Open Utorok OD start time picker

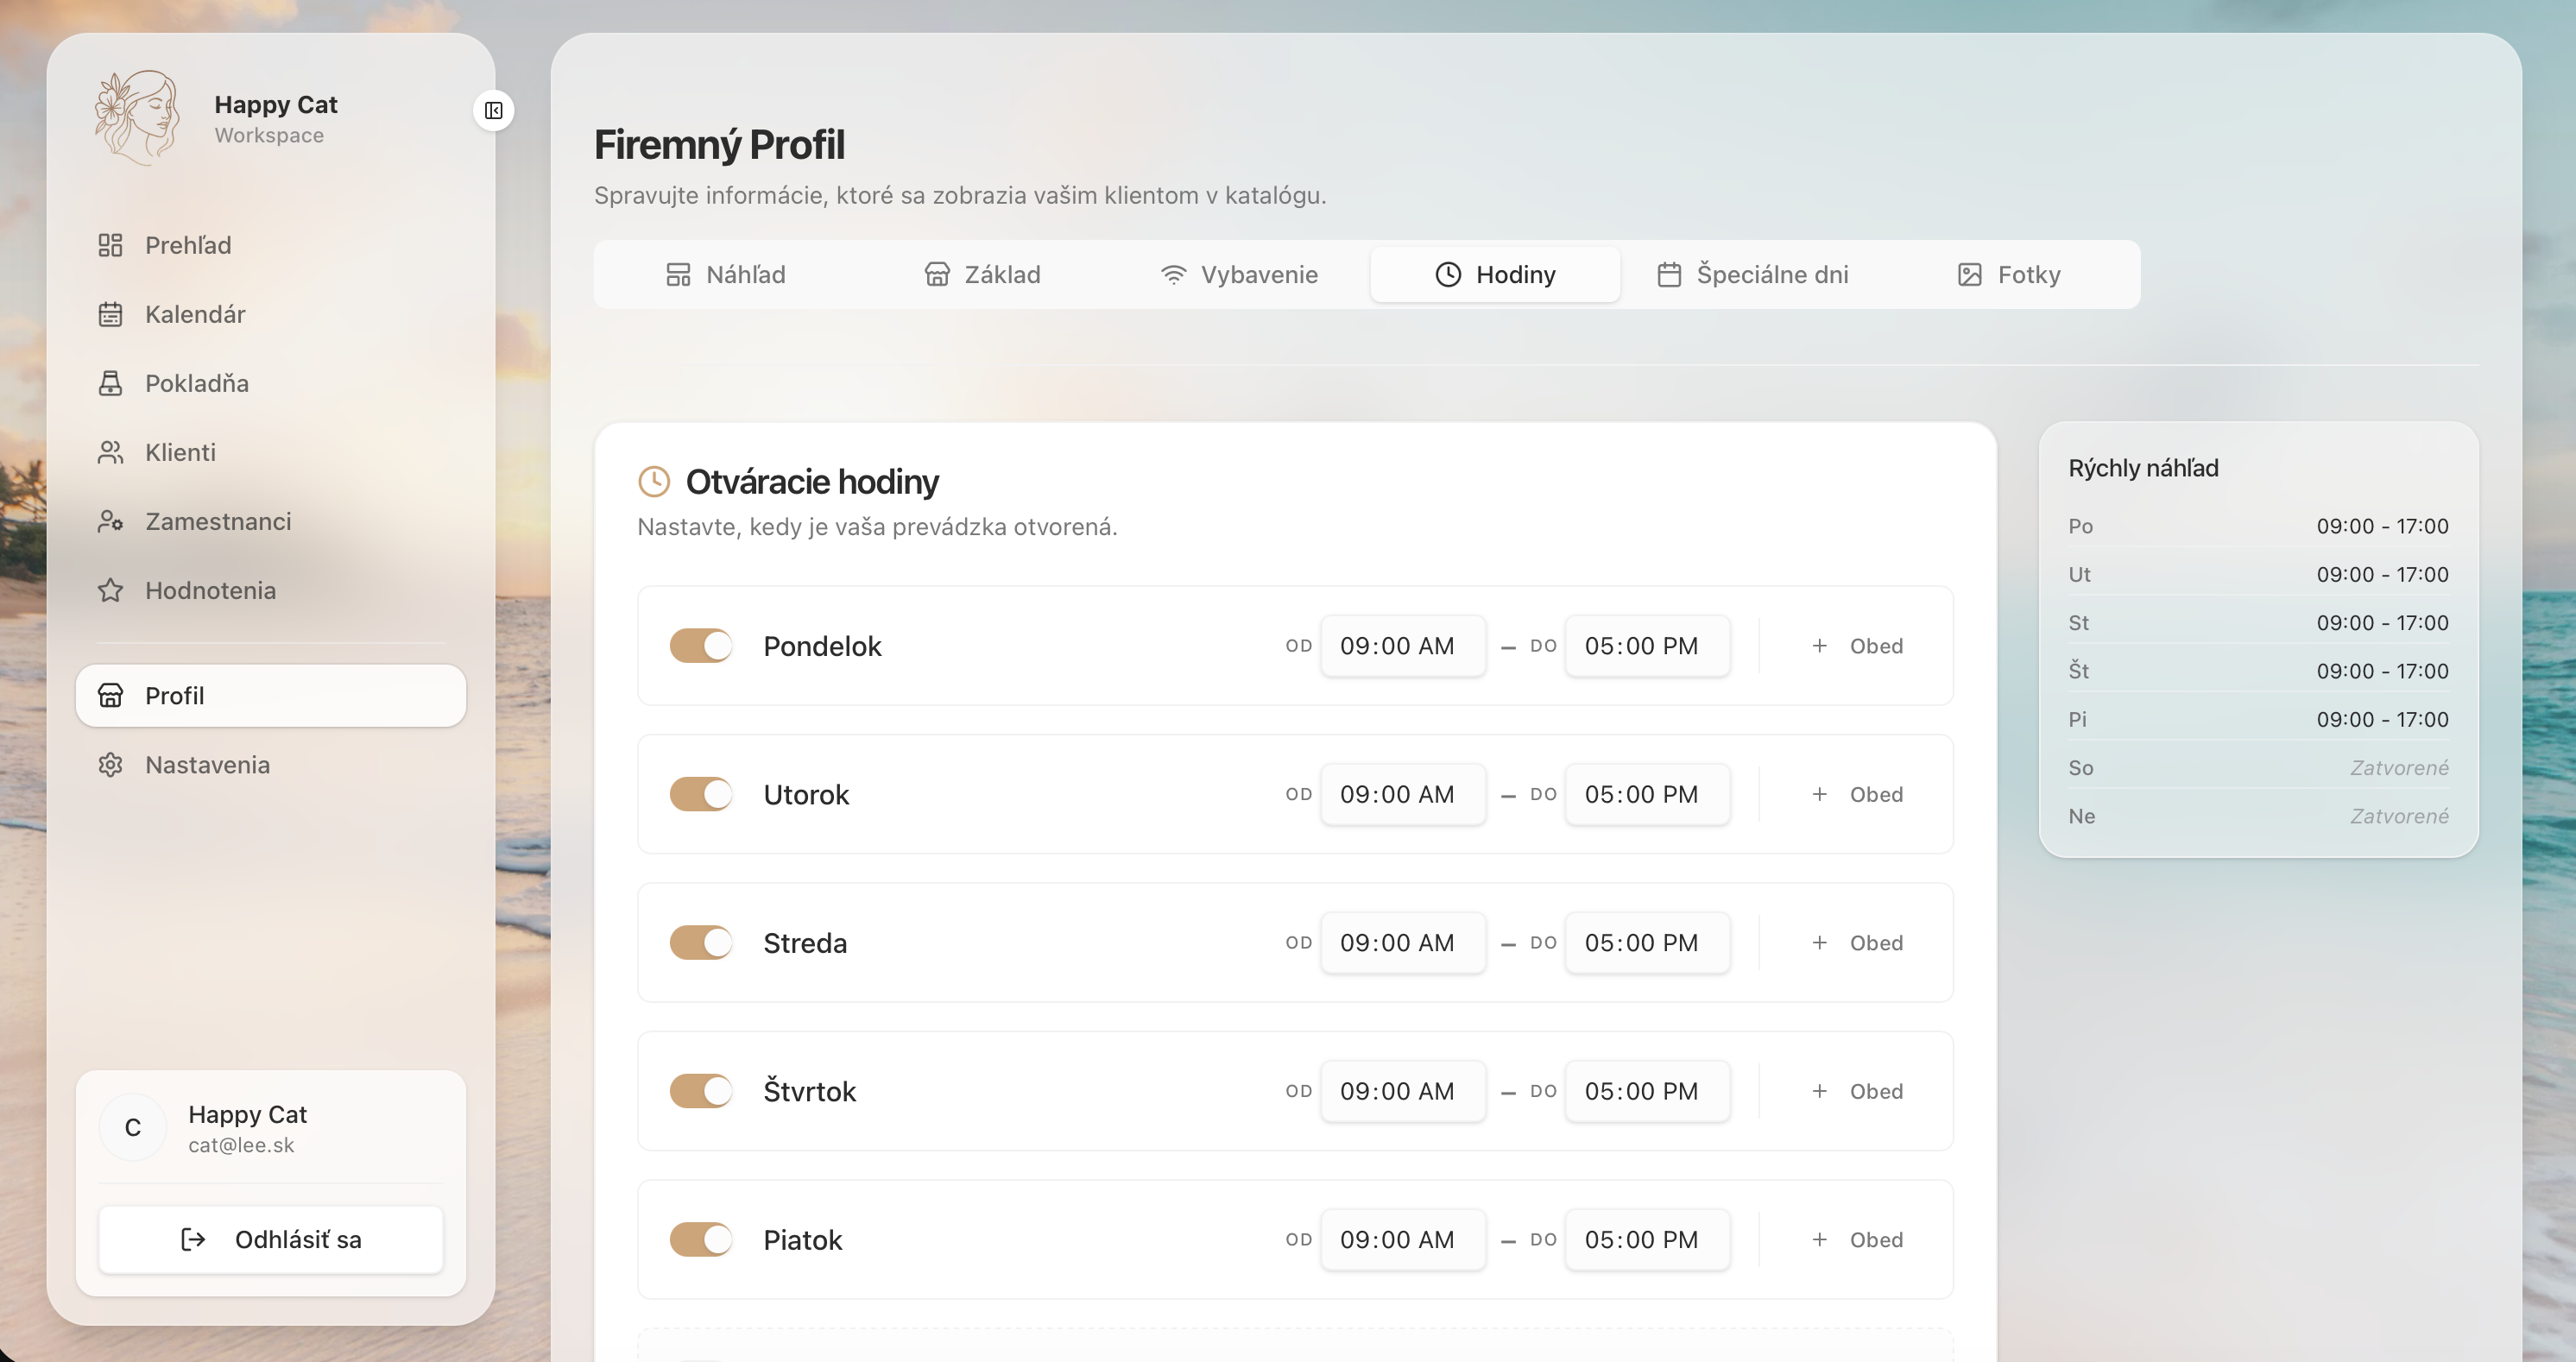pyautogui.click(x=1402, y=794)
